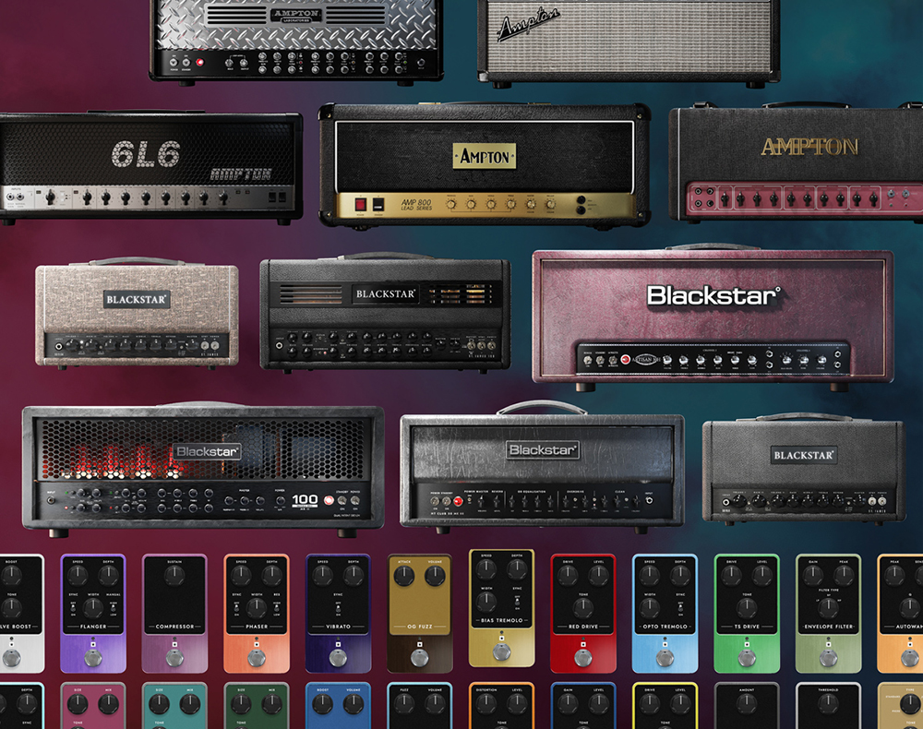
Task: Toggle the Flanger pedal footswitch
Action: [92, 657]
